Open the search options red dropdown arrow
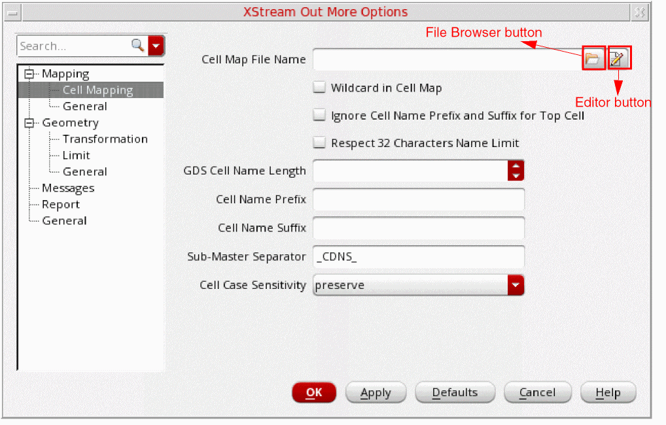The image size is (666, 425). [156, 46]
